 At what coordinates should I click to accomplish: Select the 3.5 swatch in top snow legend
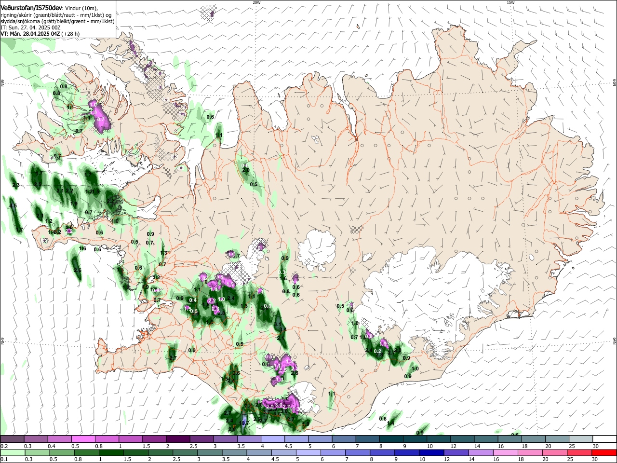248,439
